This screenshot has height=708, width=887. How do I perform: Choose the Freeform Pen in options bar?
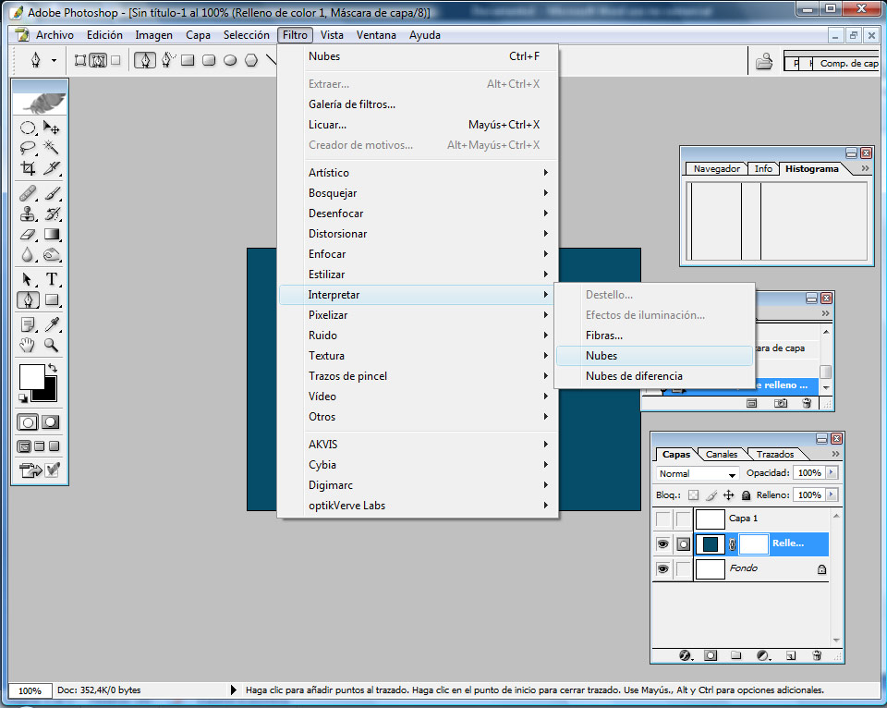pos(168,60)
